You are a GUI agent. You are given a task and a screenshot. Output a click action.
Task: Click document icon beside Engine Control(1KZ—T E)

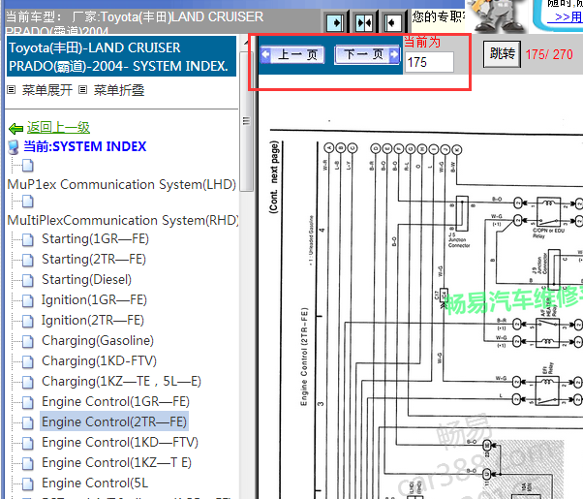click(28, 464)
